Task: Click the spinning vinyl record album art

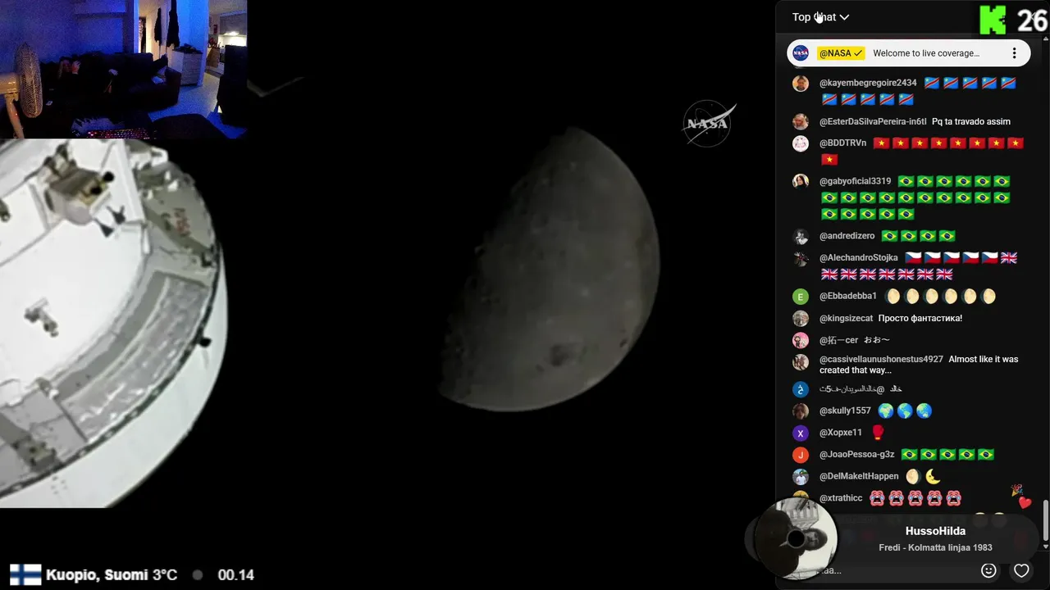Action: (795, 538)
